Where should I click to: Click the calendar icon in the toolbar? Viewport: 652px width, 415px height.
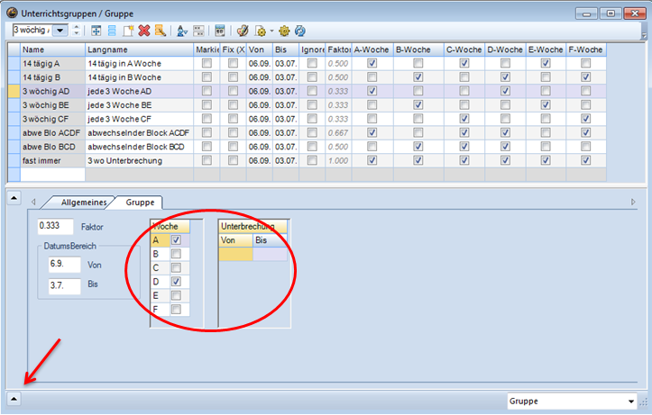pos(220,30)
